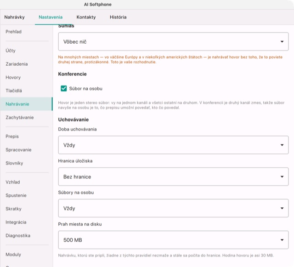The image size is (294, 267).
Task: Click the stereo súbor explanation paragraph
Action: click(x=171, y=105)
